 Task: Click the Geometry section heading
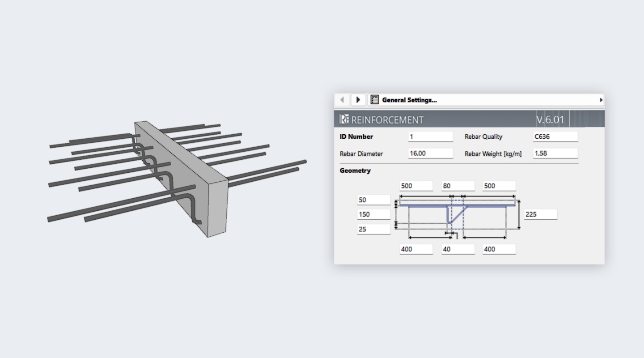tap(355, 170)
